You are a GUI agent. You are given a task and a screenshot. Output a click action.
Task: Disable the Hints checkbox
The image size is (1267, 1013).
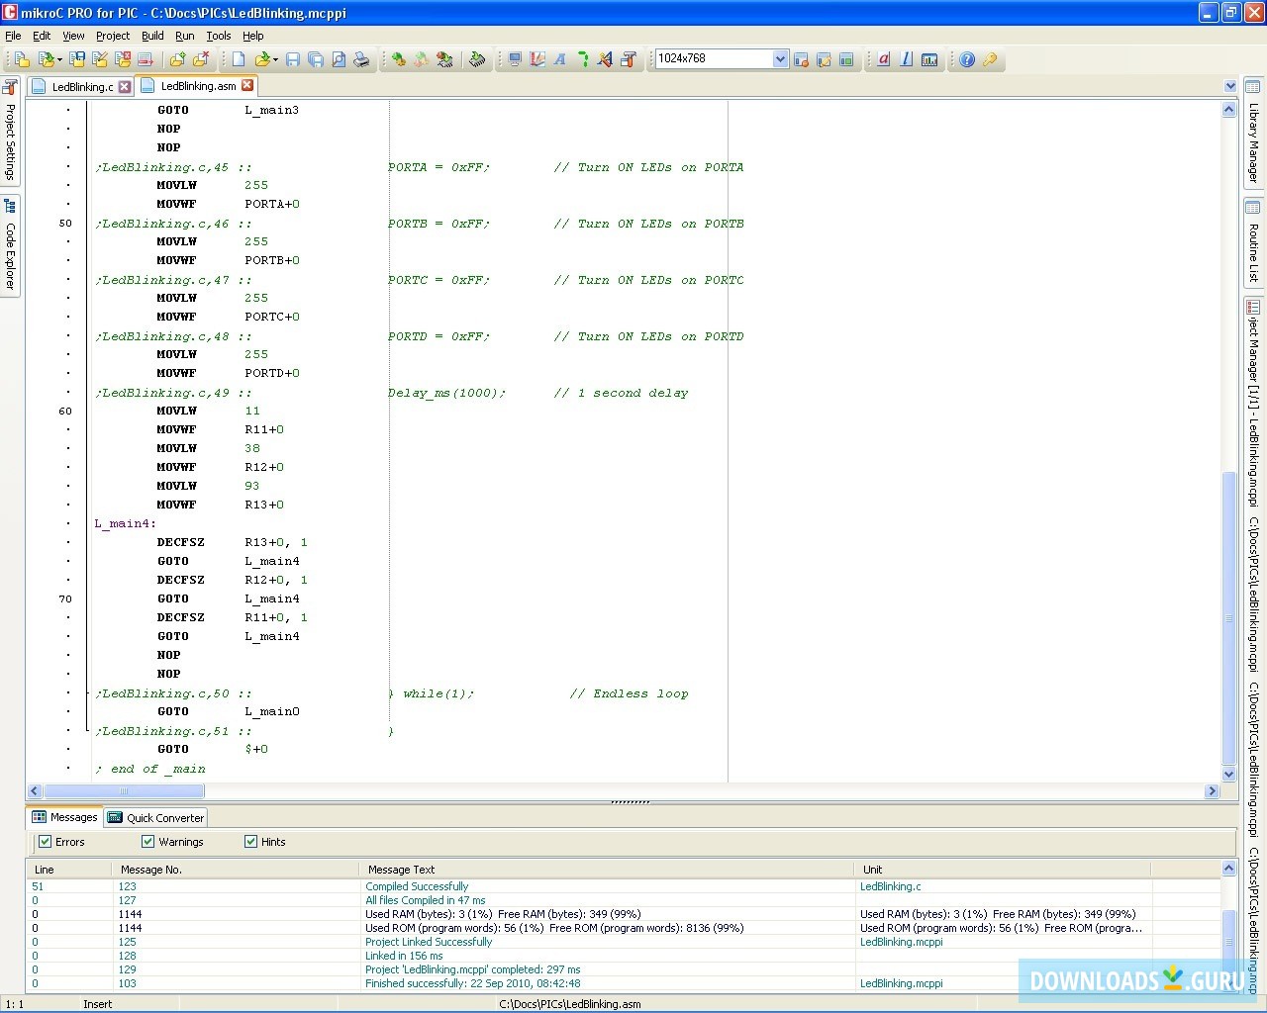pos(250,842)
